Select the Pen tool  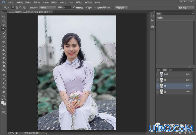click(4, 75)
